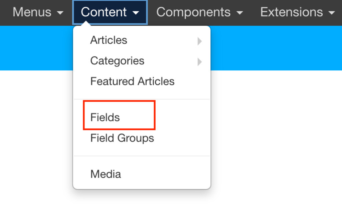Select Articles from the Content dropdown
The height and width of the screenshot is (205, 342).
tap(109, 40)
